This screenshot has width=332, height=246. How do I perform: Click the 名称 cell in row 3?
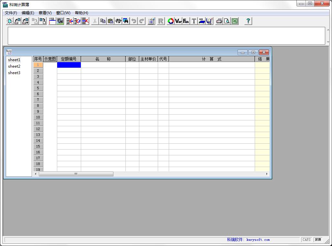[103, 77]
